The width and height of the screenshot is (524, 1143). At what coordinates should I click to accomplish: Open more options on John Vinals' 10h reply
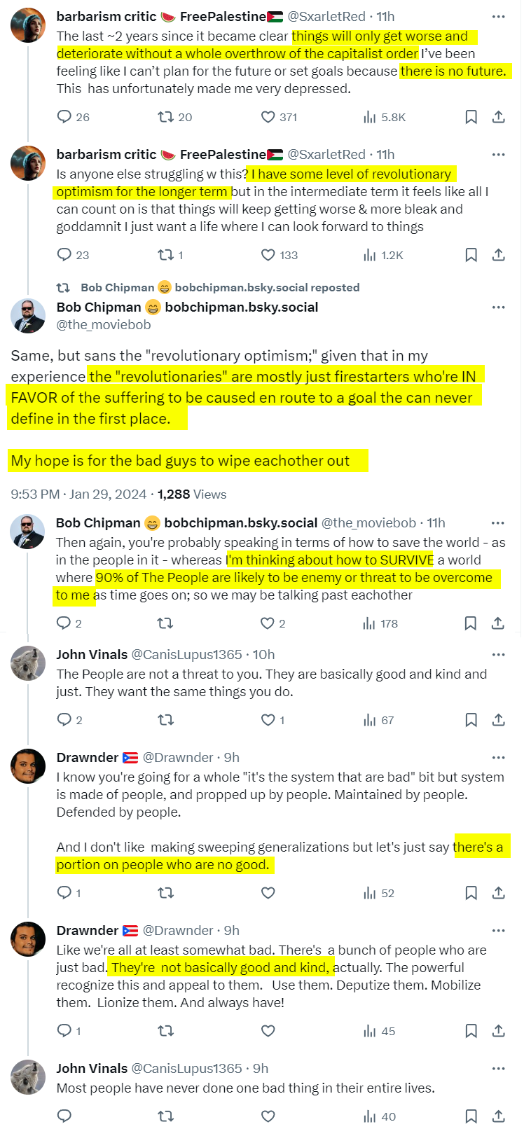(x=498, y=655)
